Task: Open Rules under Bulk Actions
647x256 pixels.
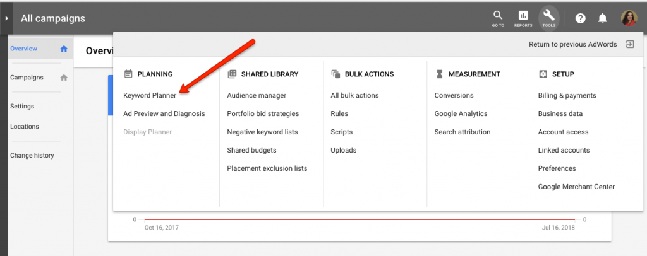Action: tap(339, 113)
